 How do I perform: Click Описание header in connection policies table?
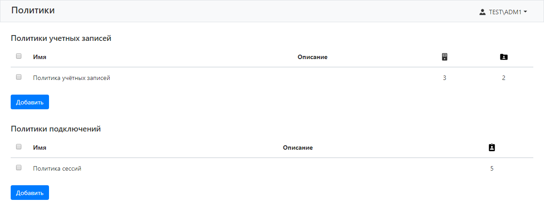(x=298, y=147)
